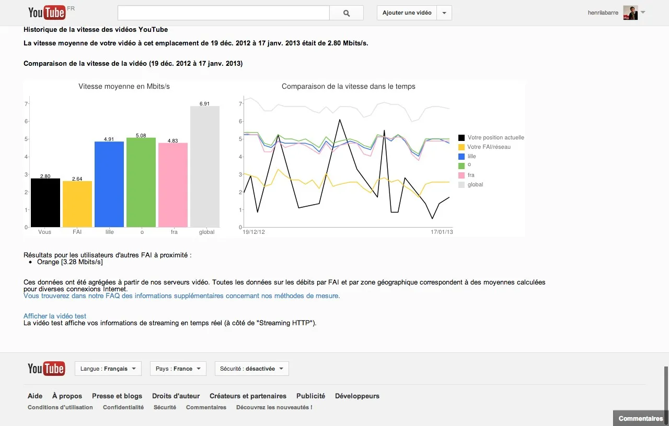Open the FAQ link about measurement methods
This screenshot has height=426, width=669.
[x=182, y=295]
